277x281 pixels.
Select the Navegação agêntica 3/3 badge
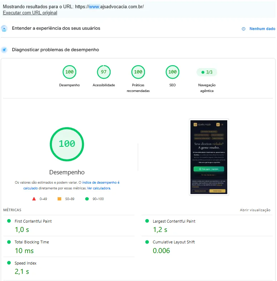pyautogui.click(x=207, y=72)
